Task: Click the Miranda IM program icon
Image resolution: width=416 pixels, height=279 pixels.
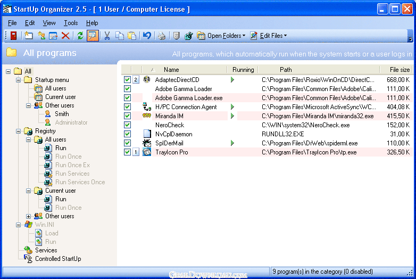Action: coord(147,116)
